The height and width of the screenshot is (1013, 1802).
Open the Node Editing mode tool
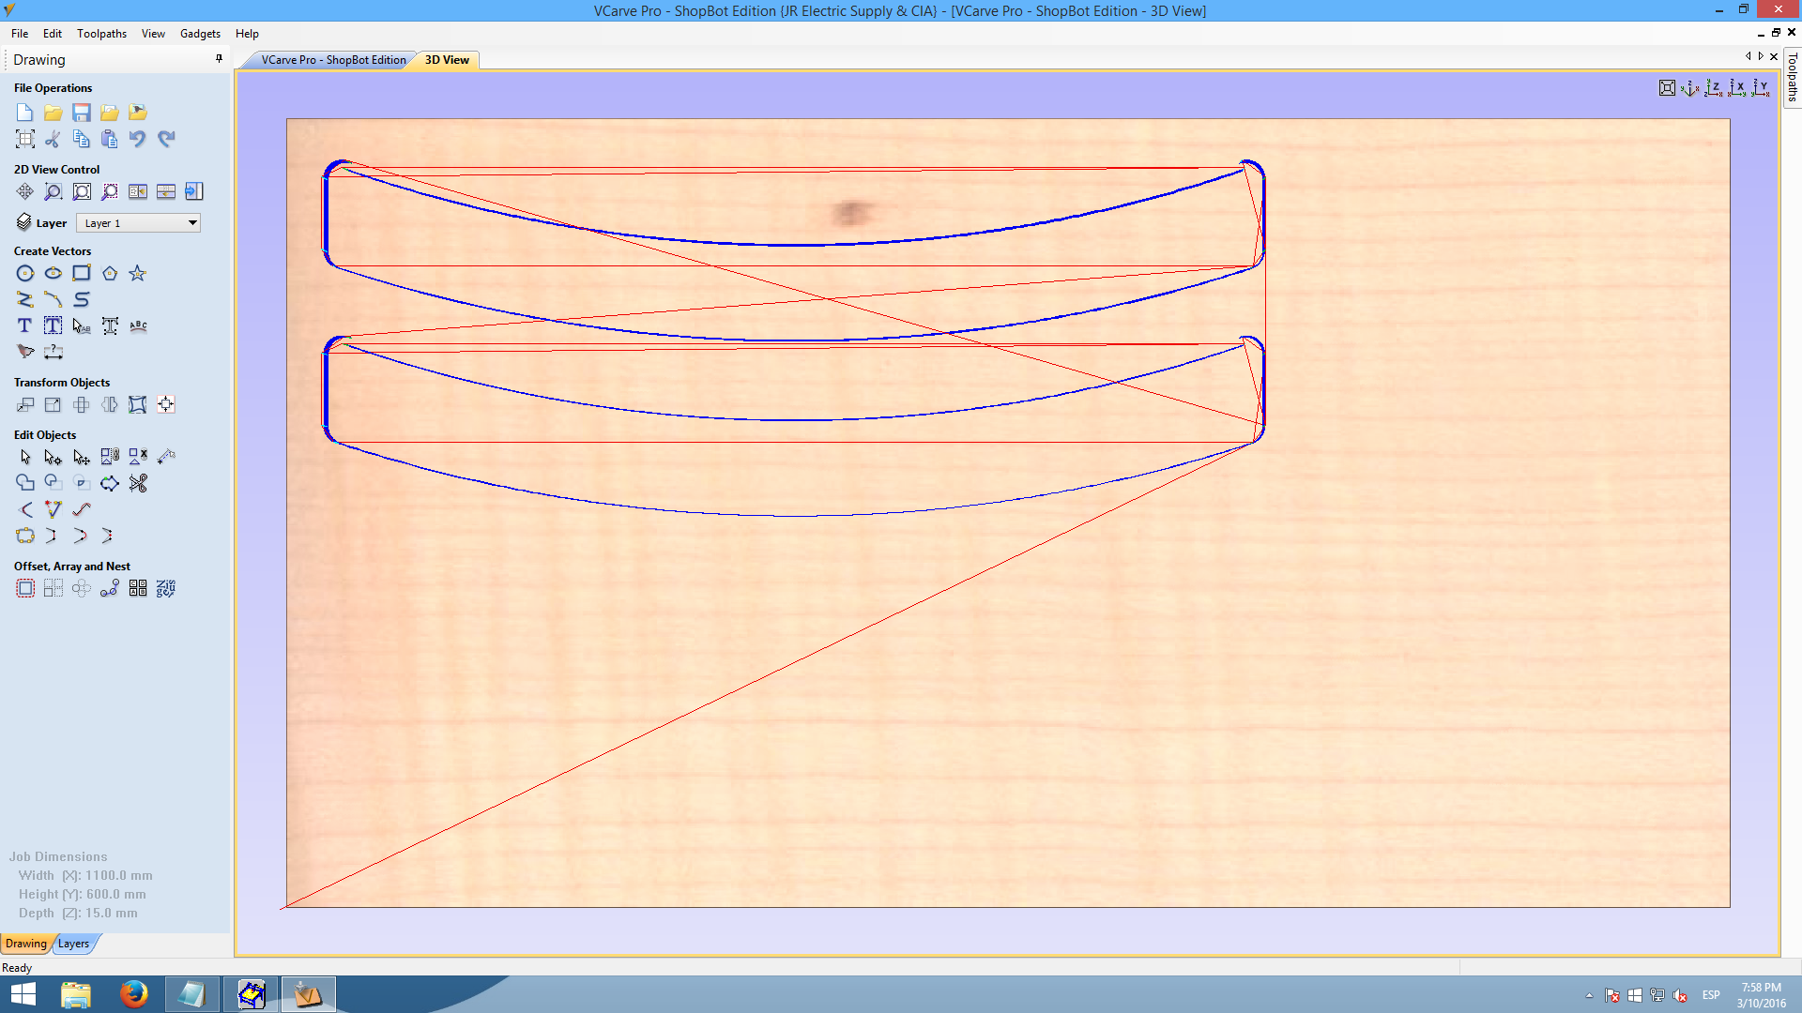pos(53,457)
